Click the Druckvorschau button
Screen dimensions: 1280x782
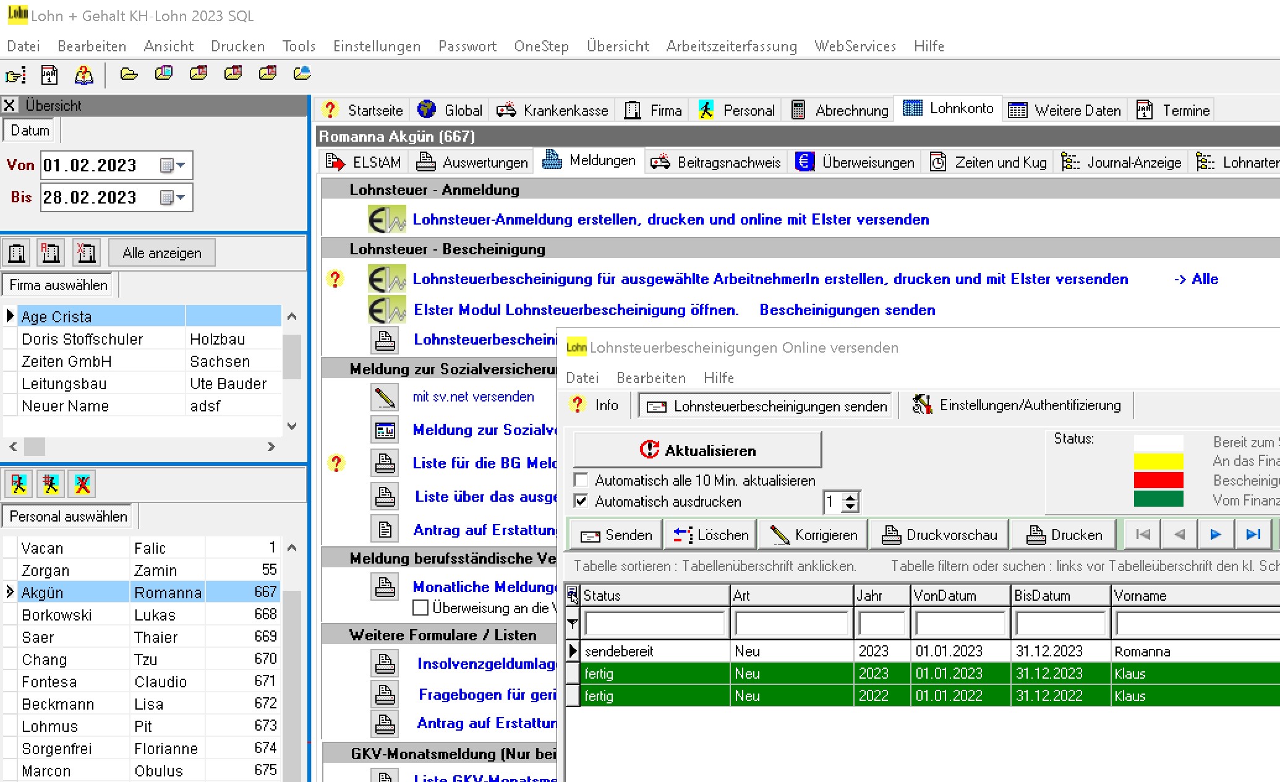pos(939,535)
